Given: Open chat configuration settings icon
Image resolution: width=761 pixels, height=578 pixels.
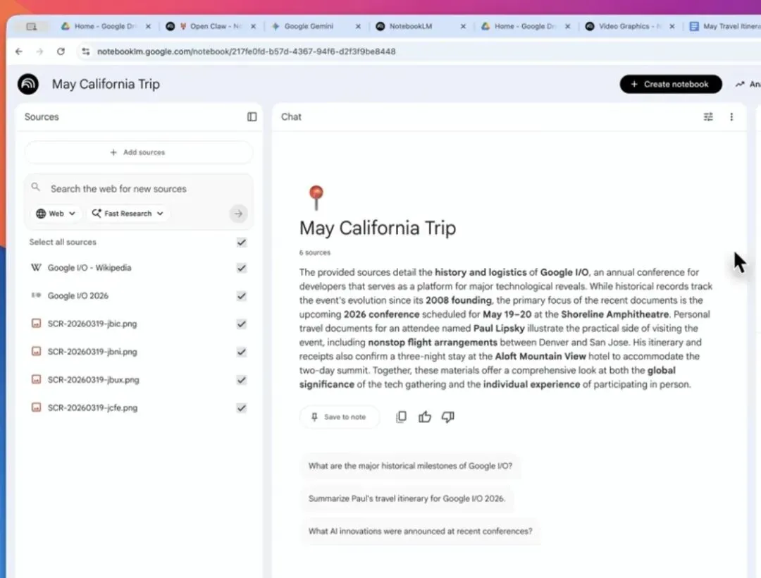Looking at the screenshot, I should tap(708, 116).
